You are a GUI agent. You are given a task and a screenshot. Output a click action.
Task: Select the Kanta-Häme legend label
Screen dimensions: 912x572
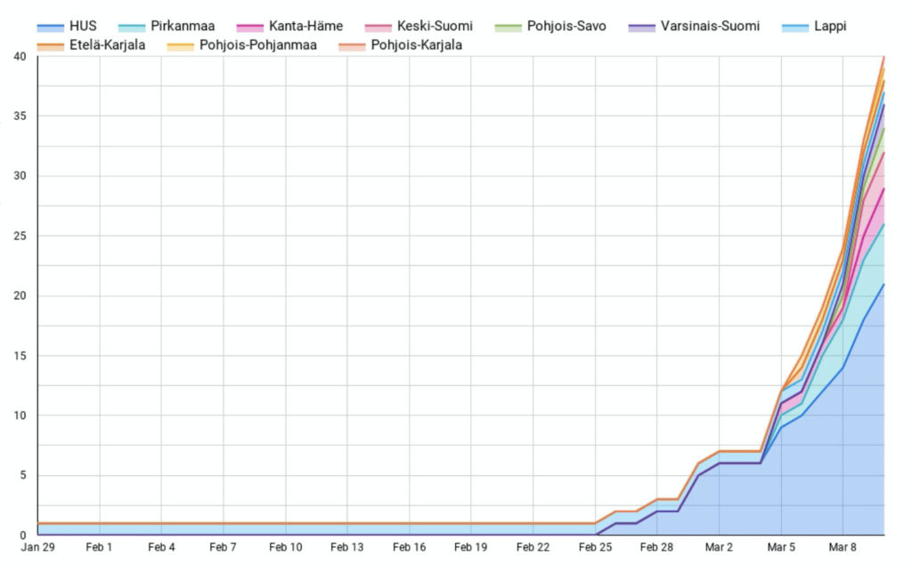click(306, 26)
